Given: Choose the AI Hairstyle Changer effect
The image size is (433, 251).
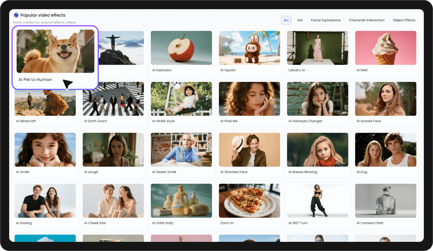Looking at the screenshot, I should pyautogui.click(x=317, y=99).
